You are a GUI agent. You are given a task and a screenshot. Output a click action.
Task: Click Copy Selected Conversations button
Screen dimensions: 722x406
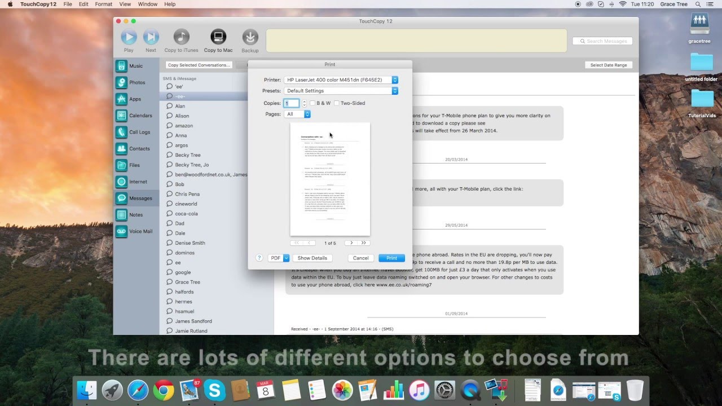tap(199, 65)
